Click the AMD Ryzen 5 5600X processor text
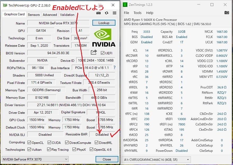The width and height of the screenshot is (233, 165). pyautogui.click(x=150, y=20)
